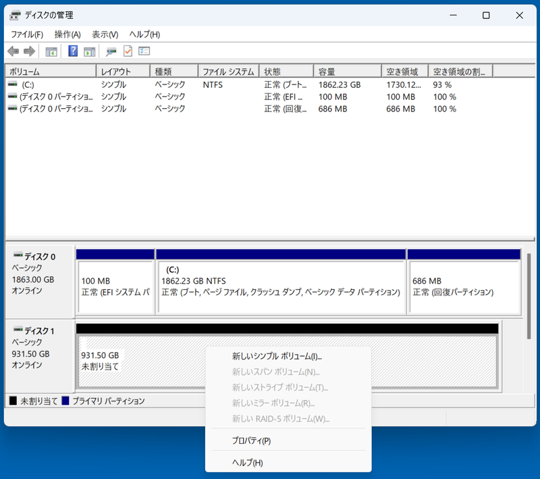
Task: Select 931.50 GB unallocated space block
Action: pos(288,357)
